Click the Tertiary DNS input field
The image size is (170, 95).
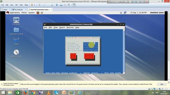[x=91, y=49]
